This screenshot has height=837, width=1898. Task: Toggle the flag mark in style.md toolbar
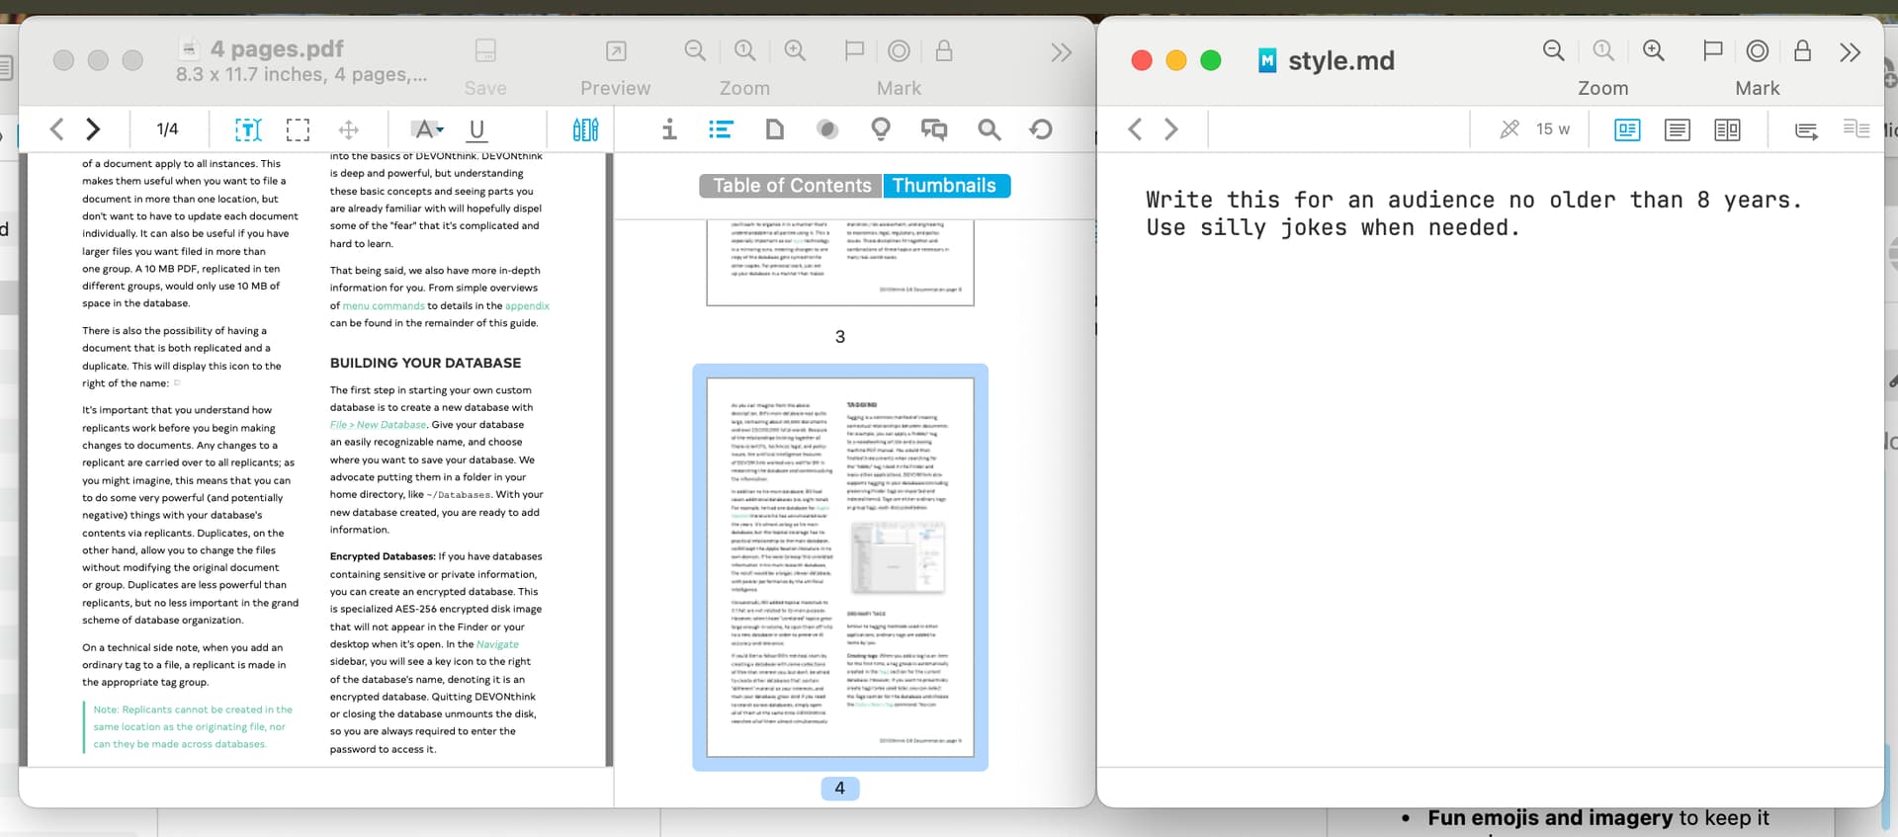(x=1712, y=51)
